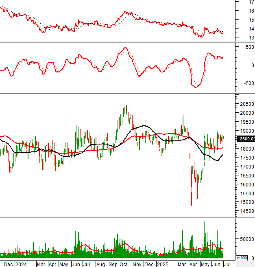
Task: Click the 17000 price axis label
Action: 247,167
